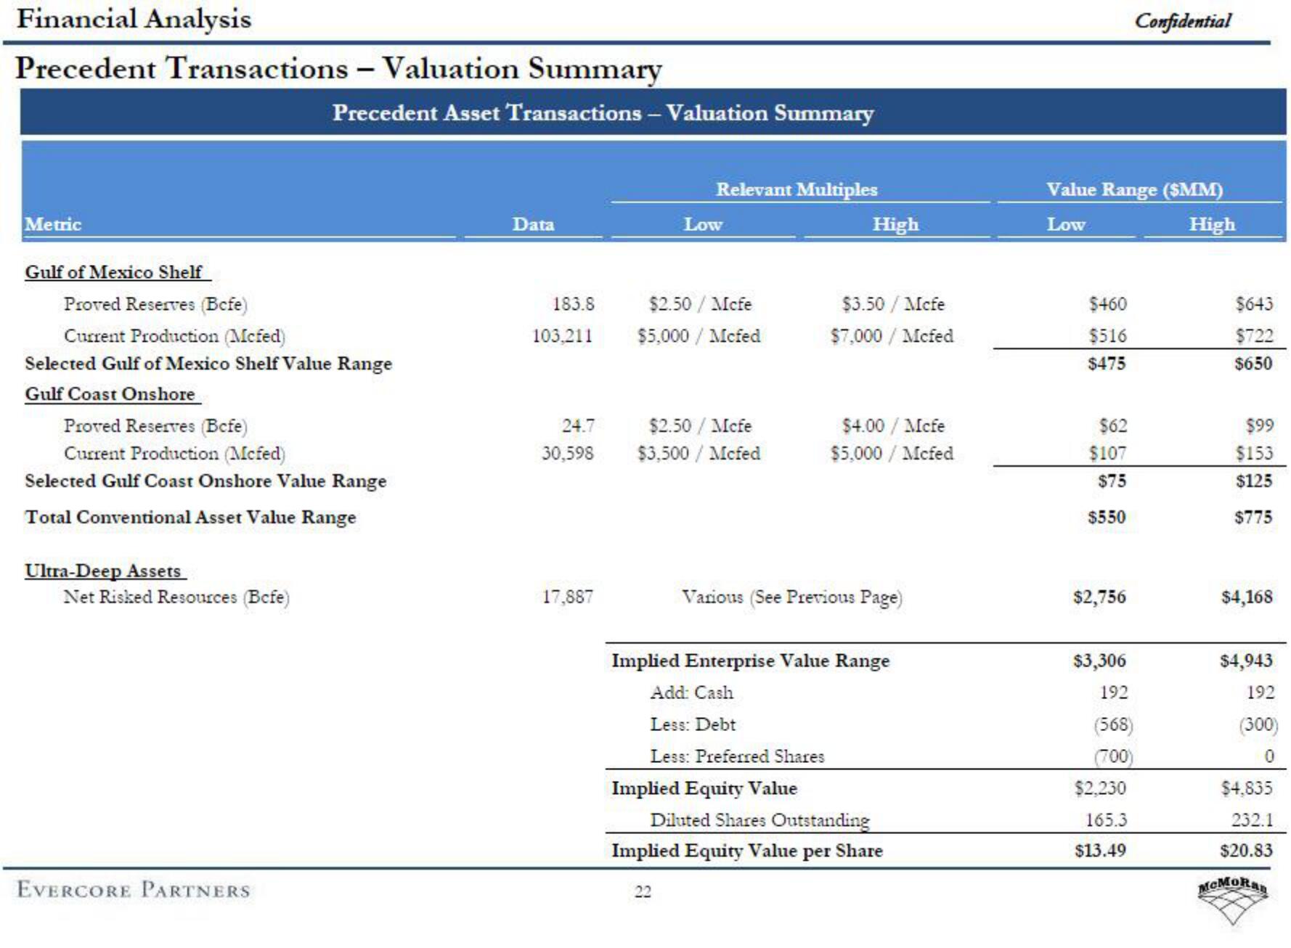This screenshot has width=1291, height=948.
Task: Select 'Total Conventional Asset Value Range'
Action: (x=190, y=518)
